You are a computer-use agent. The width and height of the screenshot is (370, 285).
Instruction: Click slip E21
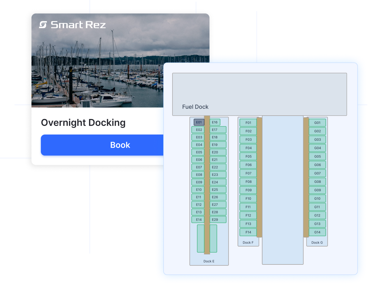(x=218, y=160)
